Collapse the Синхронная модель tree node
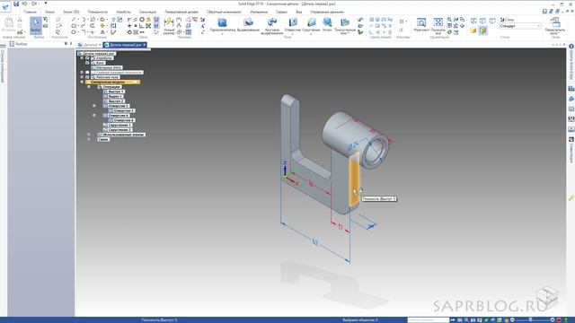The height and width of the screenshot is (323, 575). click(82, 82)
